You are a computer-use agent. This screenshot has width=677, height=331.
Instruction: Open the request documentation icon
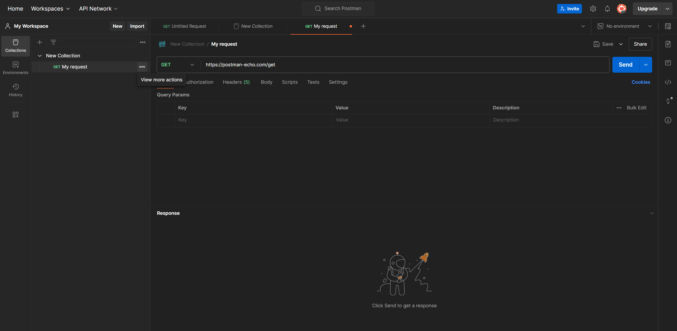click(x=668, y=44)
